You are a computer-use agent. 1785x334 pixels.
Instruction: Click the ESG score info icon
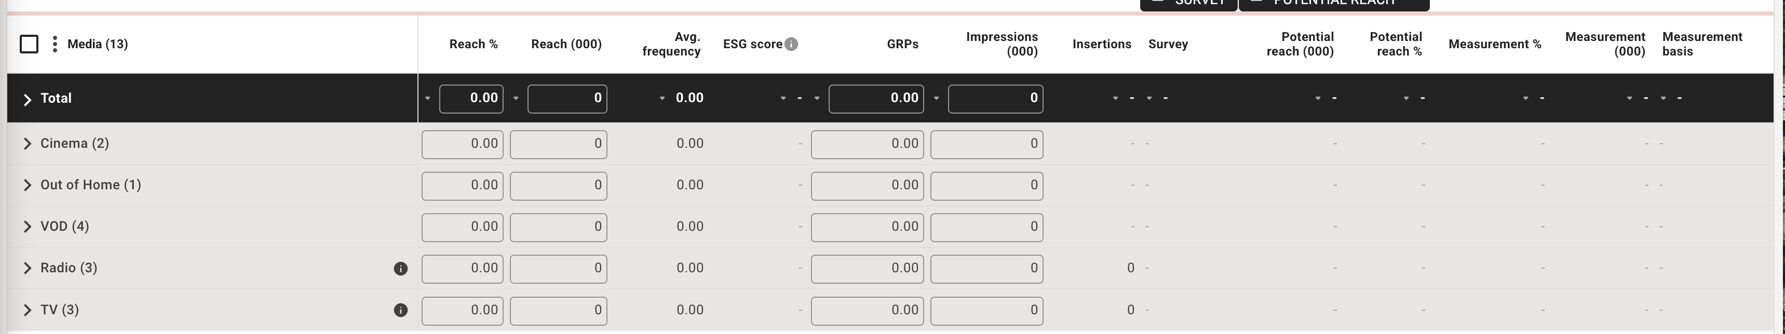tap(791, 44)
